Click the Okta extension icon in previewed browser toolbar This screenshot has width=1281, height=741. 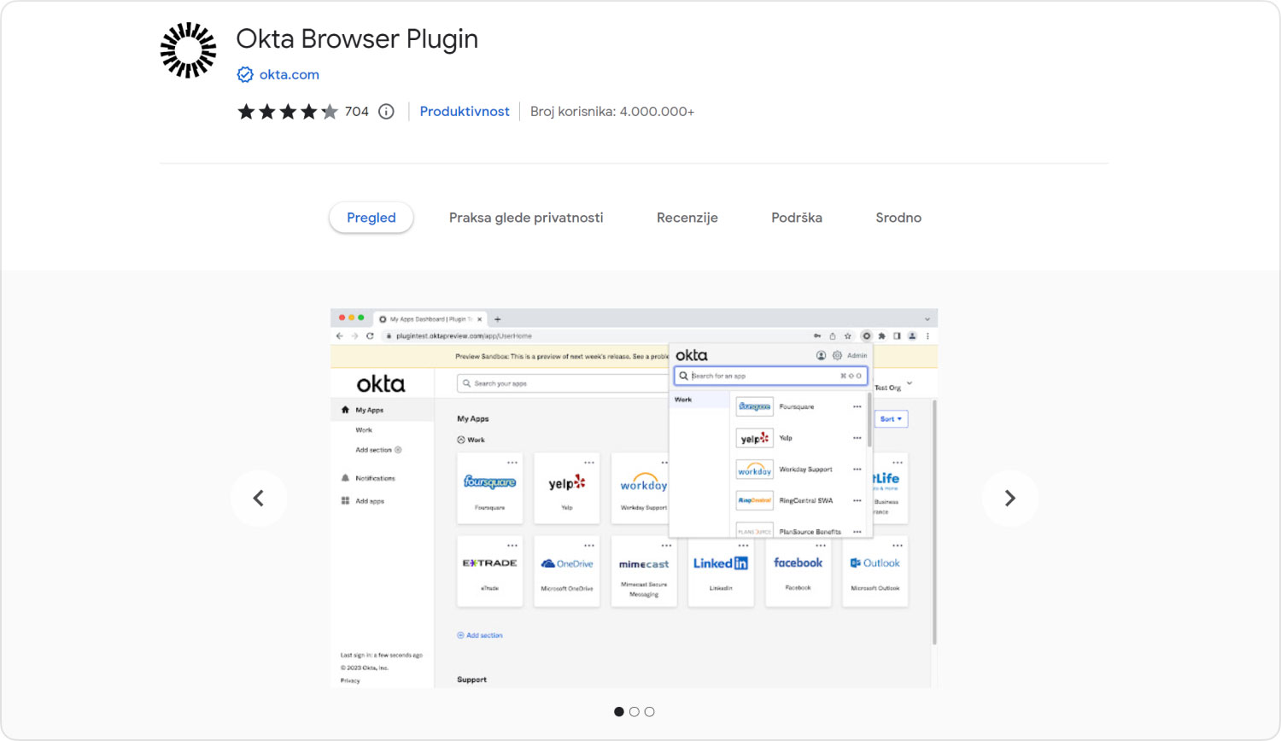(866, 335)
